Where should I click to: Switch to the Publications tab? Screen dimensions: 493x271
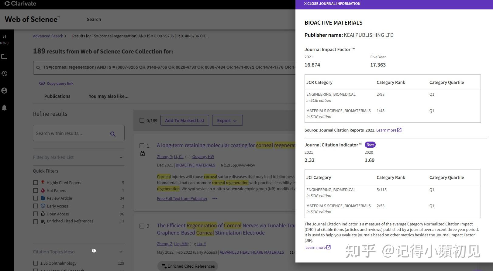point(57,96)
